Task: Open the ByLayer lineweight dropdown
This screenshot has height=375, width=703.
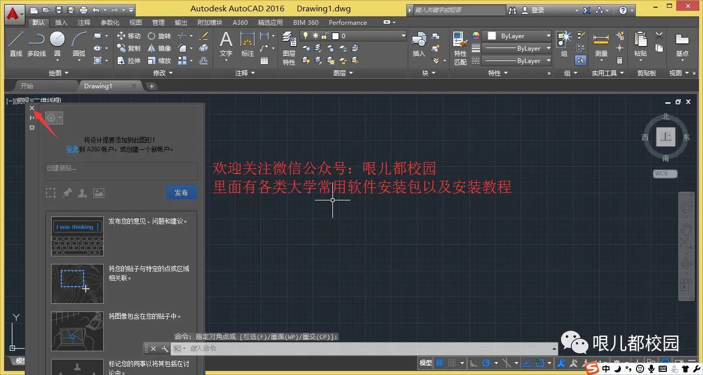Action: tap(517, 48)
